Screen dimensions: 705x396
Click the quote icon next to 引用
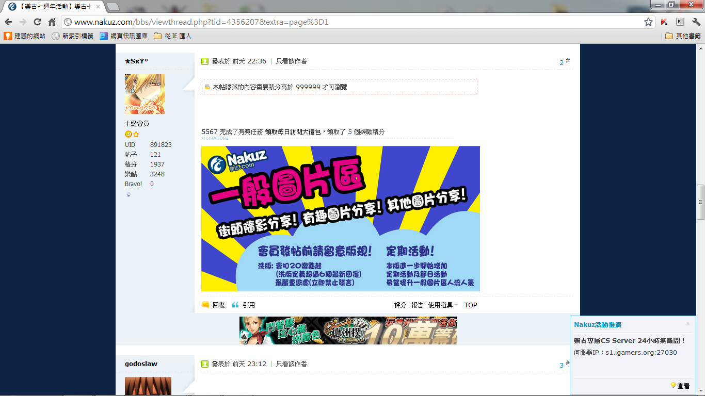click(x=235, y=305)
